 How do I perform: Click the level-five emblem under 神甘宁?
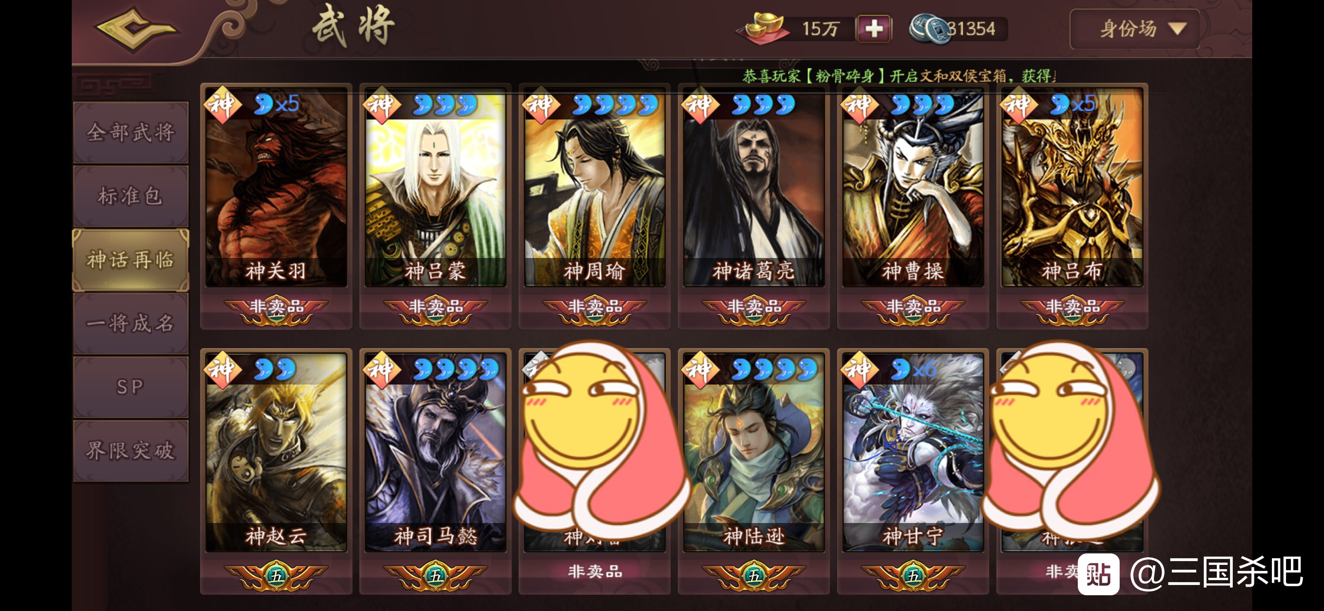pos(913,576)
